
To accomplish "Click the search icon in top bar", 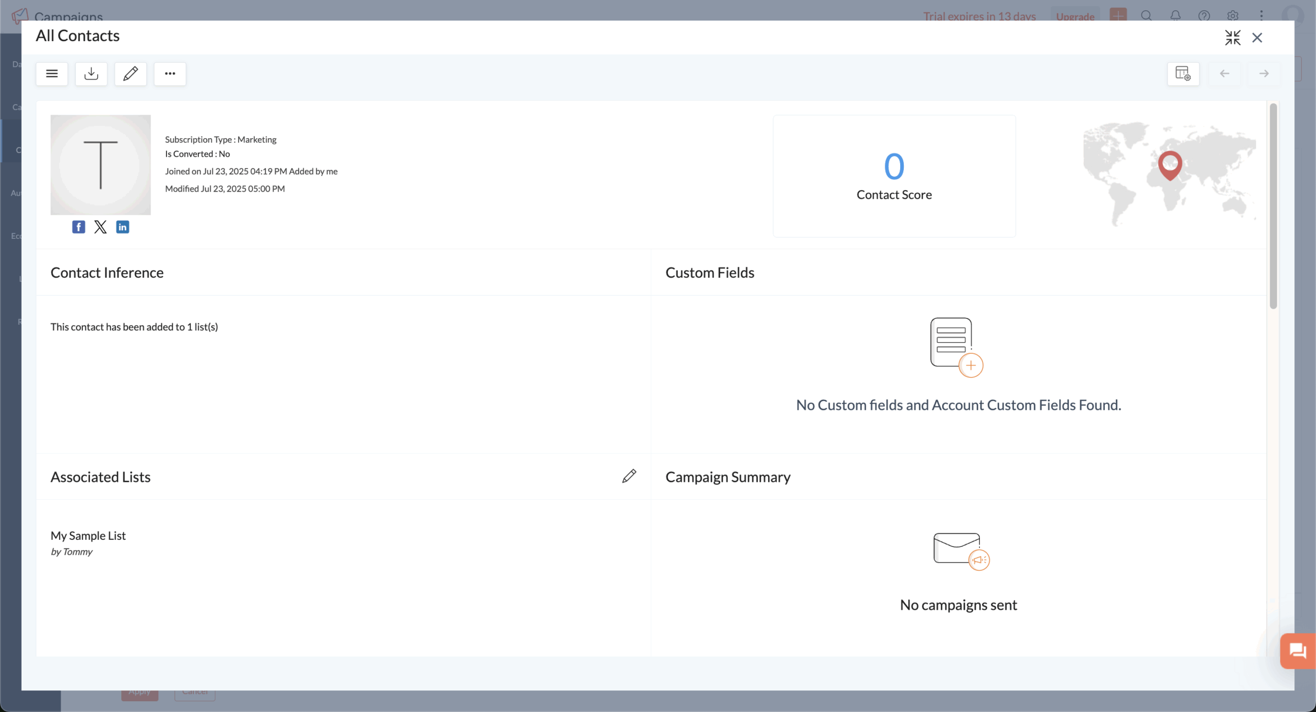I will tap(1146, 15).
